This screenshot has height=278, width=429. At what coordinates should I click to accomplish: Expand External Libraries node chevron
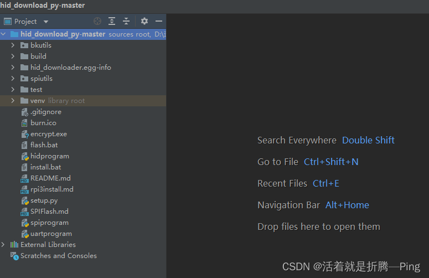coord(3,245)
